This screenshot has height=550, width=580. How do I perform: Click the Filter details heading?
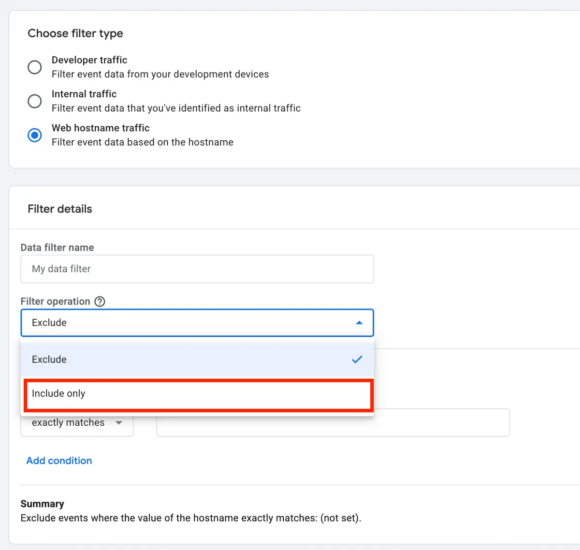pos(60,209)
